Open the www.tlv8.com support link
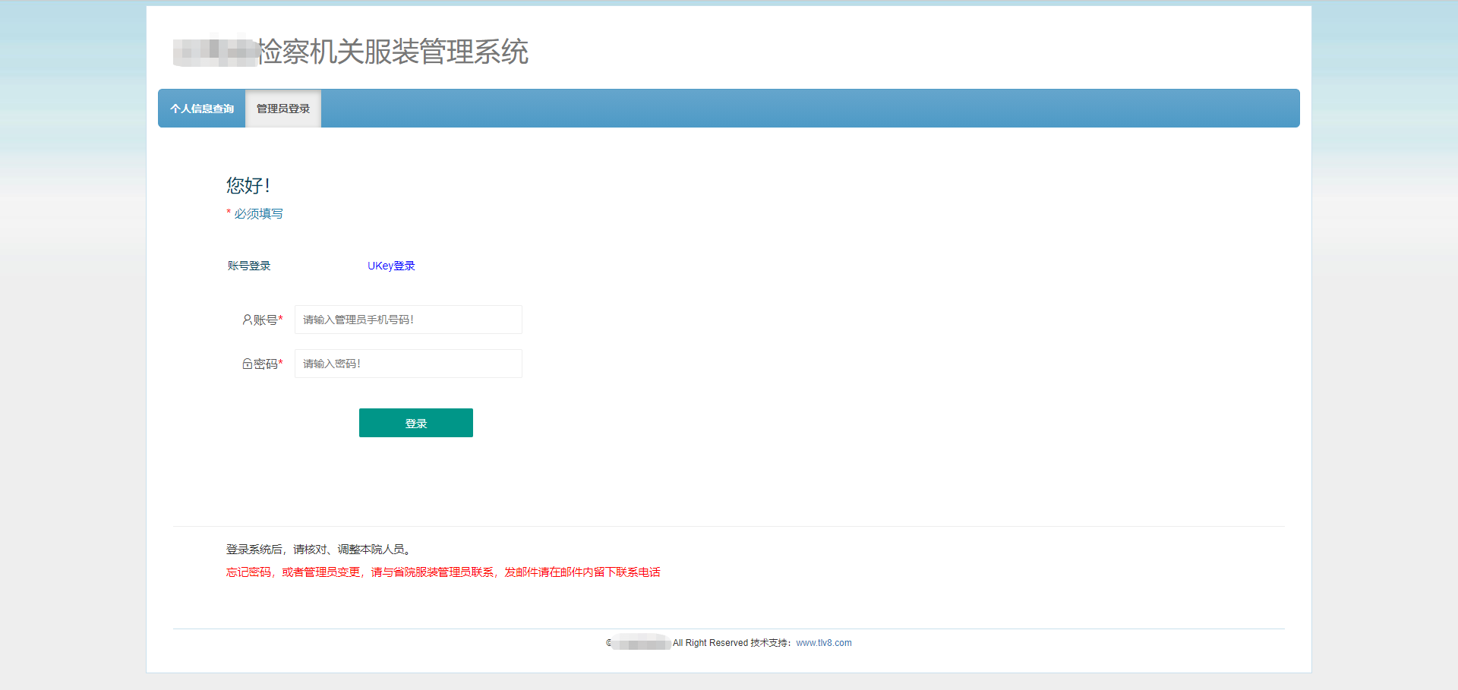Screen dimensions: 1458x690 823,643
